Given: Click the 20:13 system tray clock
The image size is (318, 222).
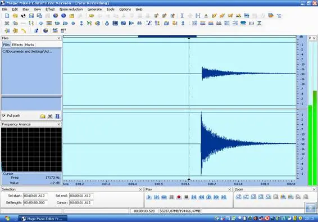Looking at the screenshot, I should coord(309,219).
